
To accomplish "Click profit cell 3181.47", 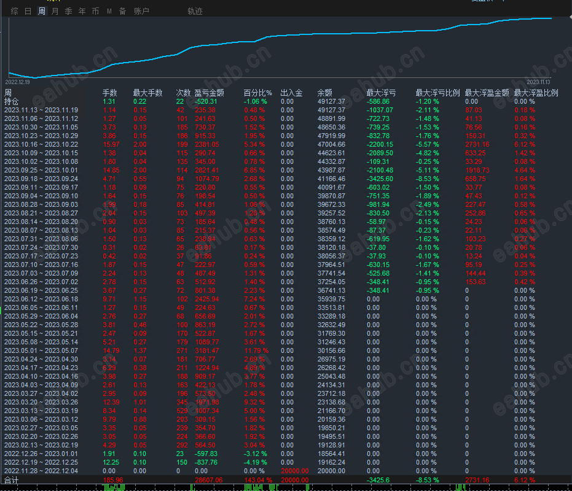I will tap(207, 350).
